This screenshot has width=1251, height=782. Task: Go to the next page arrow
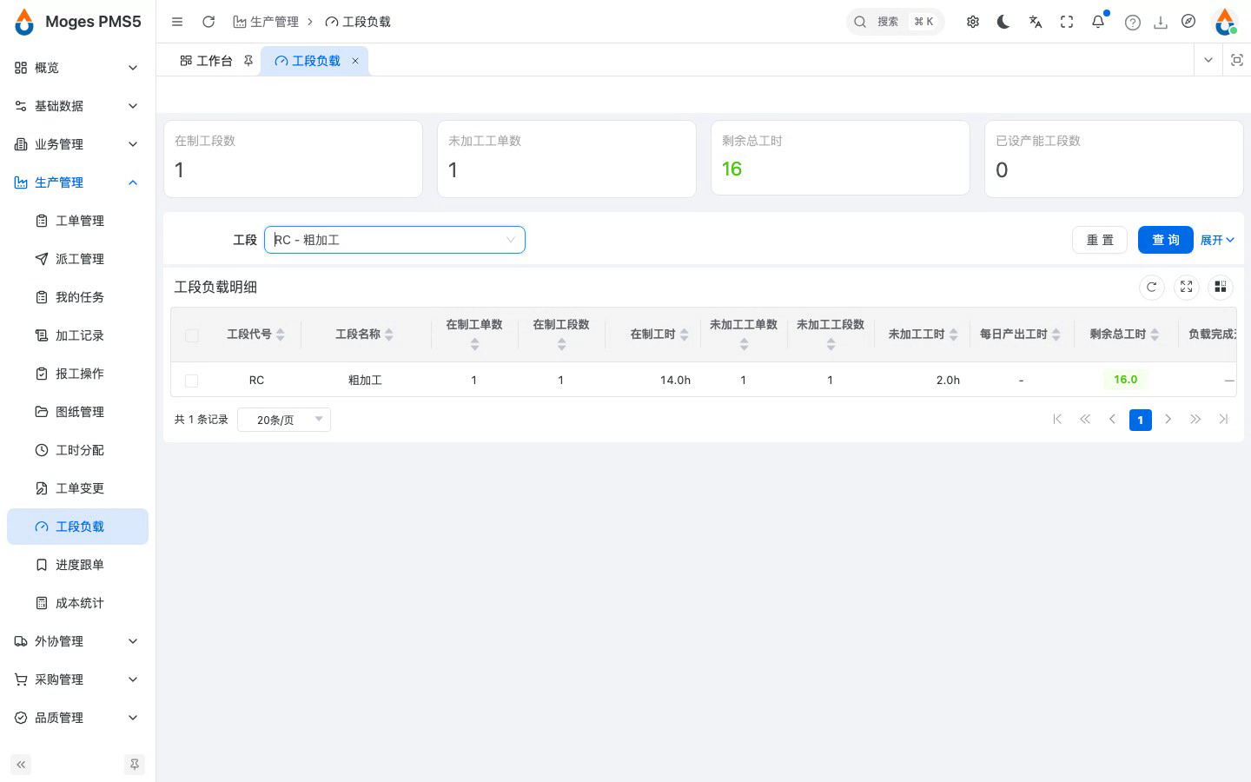pyautogui.click(x=1168, y=420)
